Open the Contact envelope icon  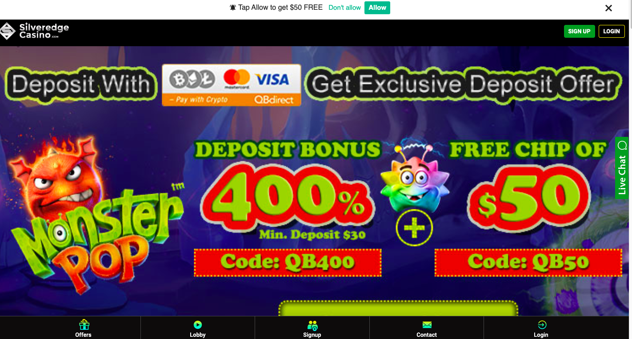click(427, 325)
